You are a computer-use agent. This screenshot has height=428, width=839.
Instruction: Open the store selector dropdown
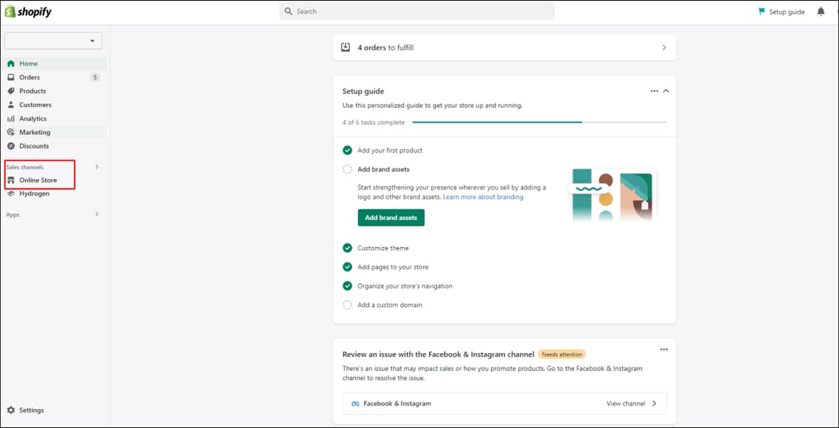[x=53, y=41]
